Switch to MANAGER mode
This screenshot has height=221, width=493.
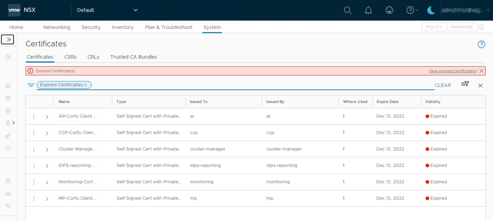pos(462,28)
